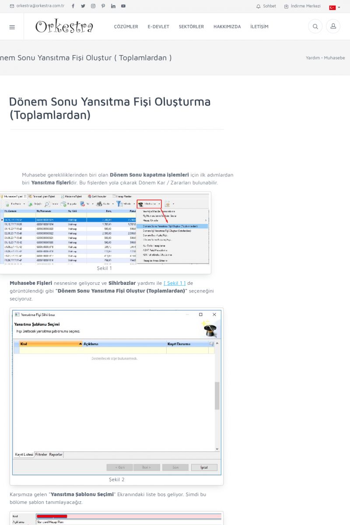
Task: Click the < Geri button in Şekil 2
Action: coord(119,467)
